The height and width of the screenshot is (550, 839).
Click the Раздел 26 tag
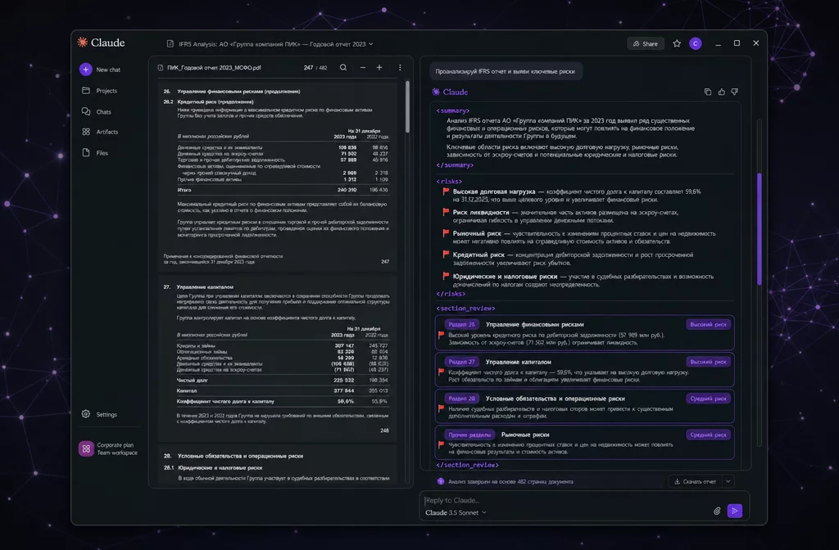pos(461,324)
